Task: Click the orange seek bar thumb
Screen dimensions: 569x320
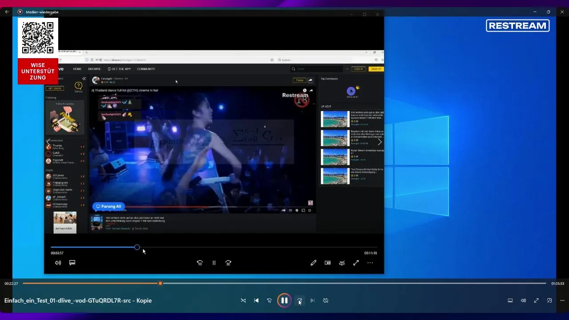Action: click(160, 283)
